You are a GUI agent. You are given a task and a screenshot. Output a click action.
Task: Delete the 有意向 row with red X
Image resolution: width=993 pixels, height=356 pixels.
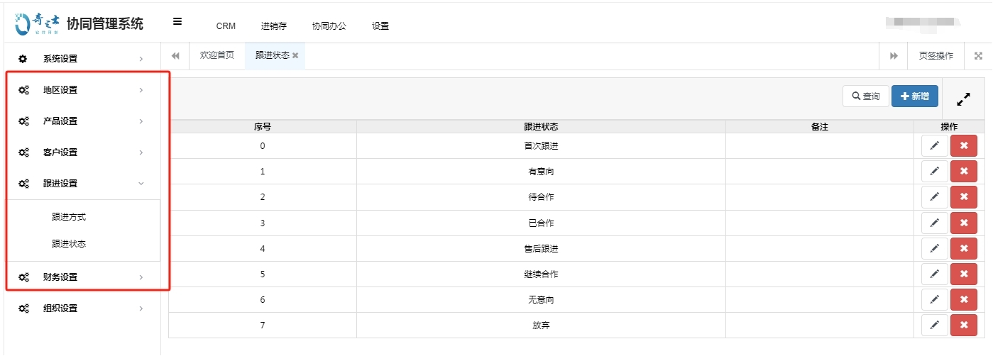pos(963,172)
